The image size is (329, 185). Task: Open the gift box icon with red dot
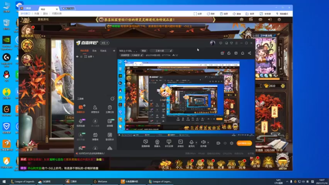(x=222, y=53)
